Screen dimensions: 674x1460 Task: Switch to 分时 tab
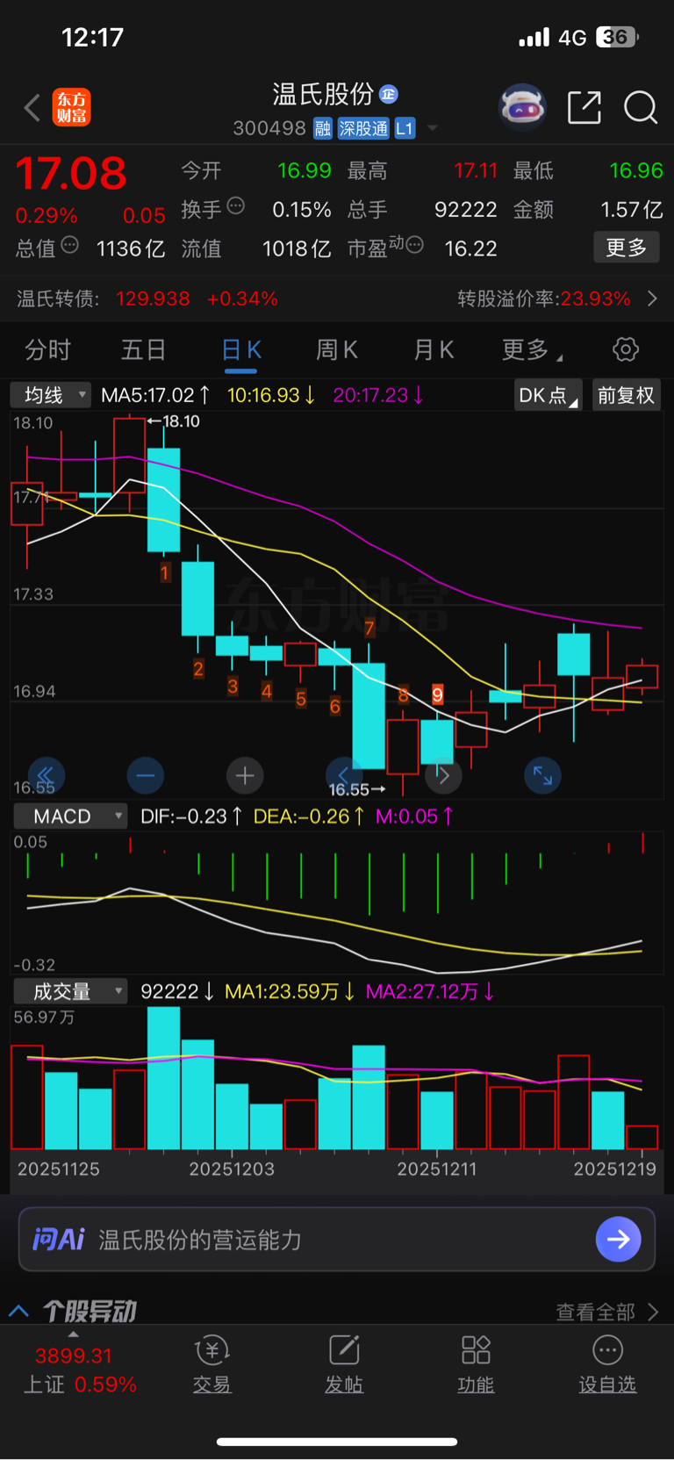coord(47,350)
